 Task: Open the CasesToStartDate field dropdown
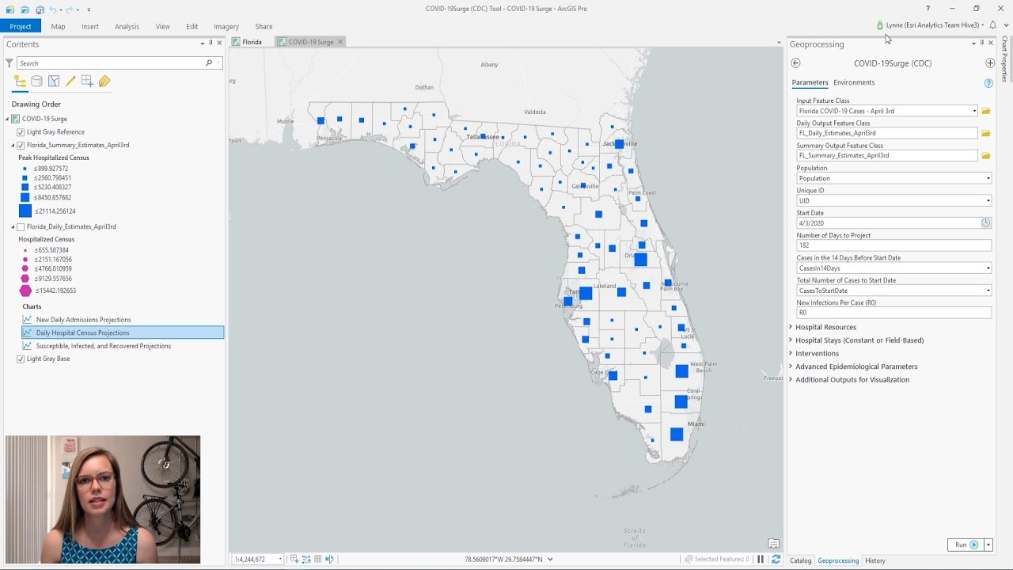pos(988,291)
